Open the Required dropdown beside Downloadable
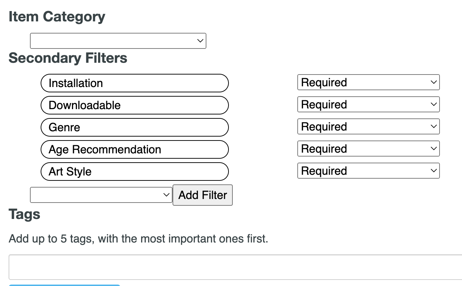The image size is (462, 286). pyautogui.click(x=368, y=104)
